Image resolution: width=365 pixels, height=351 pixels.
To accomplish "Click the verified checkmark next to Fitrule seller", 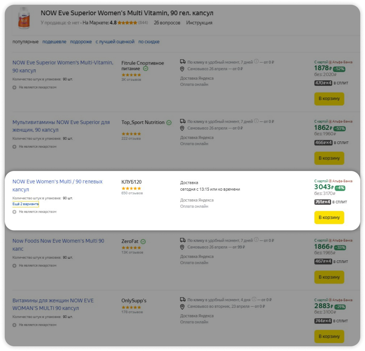I will point(146,68).
